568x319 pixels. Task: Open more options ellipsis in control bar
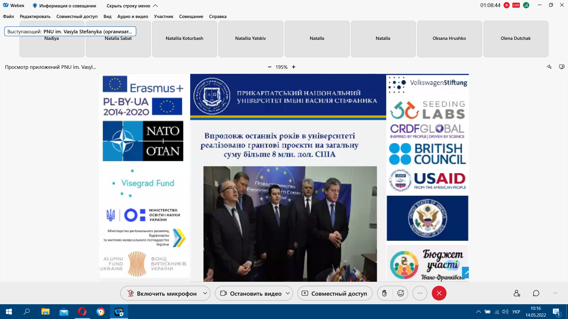(420, 293)
